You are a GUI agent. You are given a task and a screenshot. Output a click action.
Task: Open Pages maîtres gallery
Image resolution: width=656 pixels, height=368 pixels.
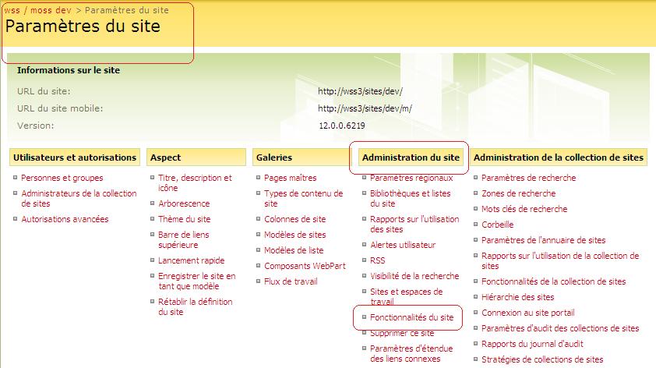(290, 178)
